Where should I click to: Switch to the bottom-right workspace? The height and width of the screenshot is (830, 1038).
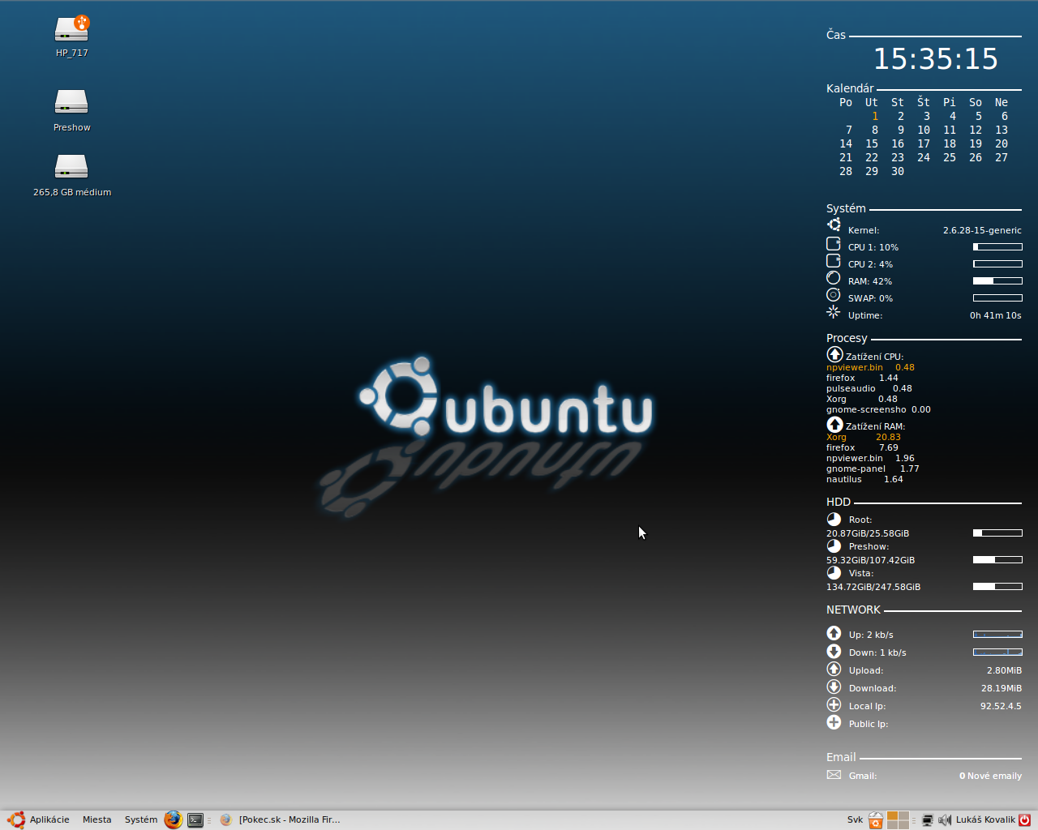(x=903, y=825)
